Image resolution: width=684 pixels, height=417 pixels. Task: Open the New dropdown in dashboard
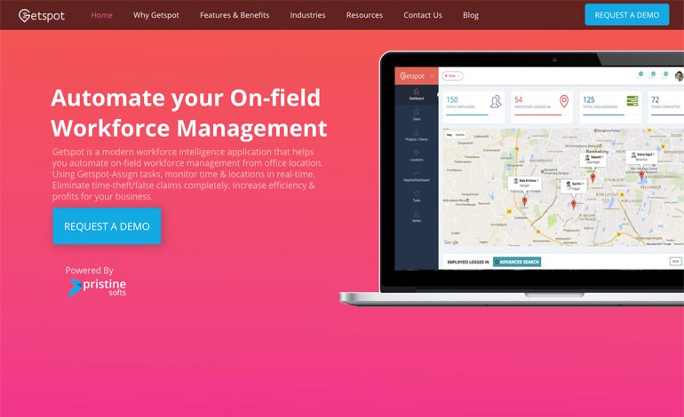(x=452, y=75)
